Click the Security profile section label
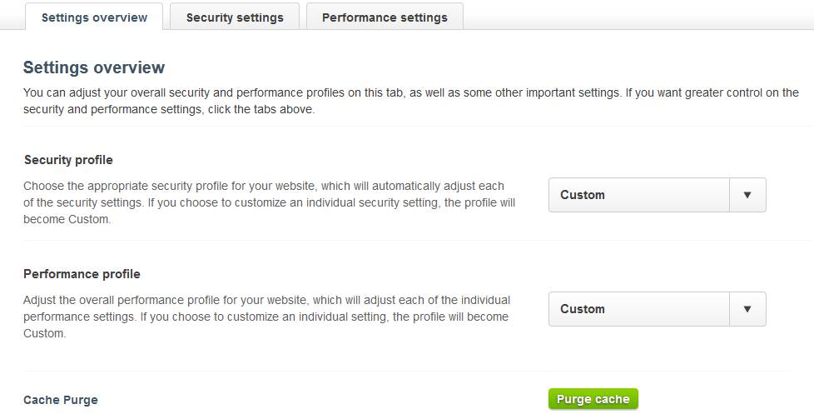Image resolution: width=814 pixels, height=414 pixels. click(x=68, y=160)
